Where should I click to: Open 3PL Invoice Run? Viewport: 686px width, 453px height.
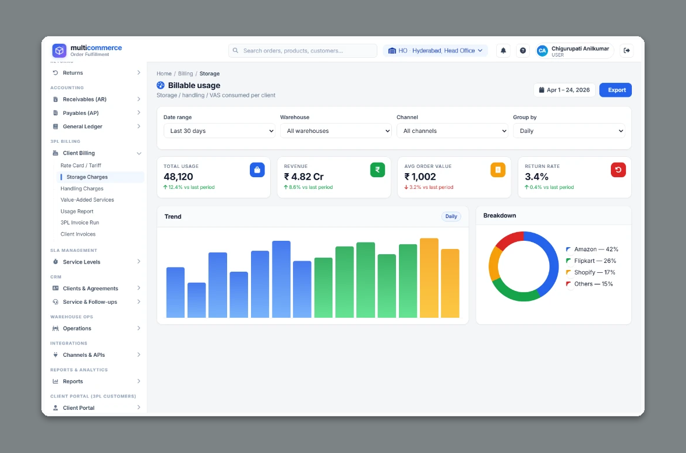[80, 223]
